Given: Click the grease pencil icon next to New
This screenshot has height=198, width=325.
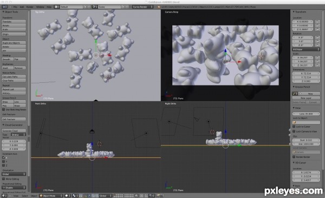Looking at the screenshot, I should click(295, 94).
